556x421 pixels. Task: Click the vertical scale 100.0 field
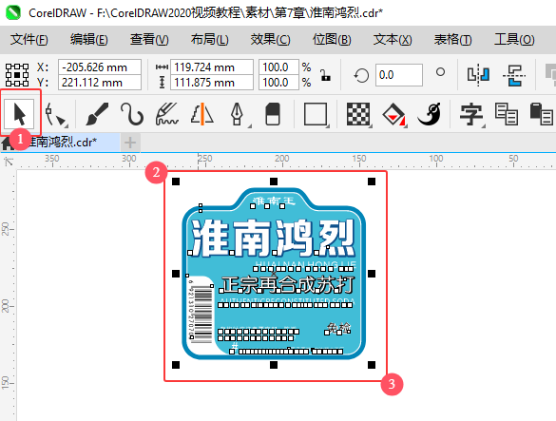[x=278, y=83]
